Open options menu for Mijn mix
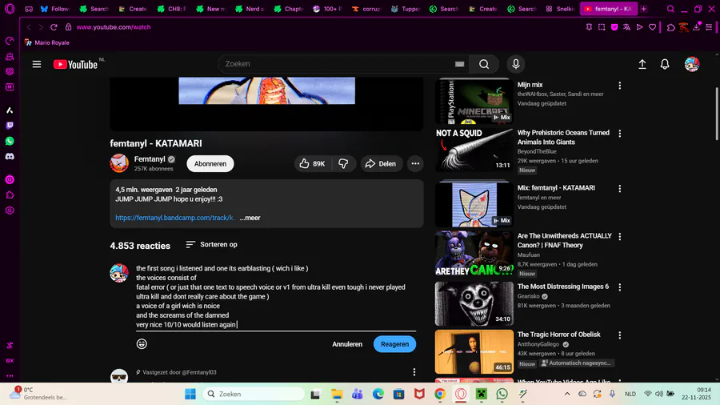This screenshot has height=405, width=720. point(619,86)
